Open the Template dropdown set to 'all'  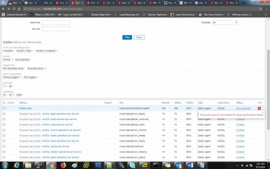click(225, 23)
